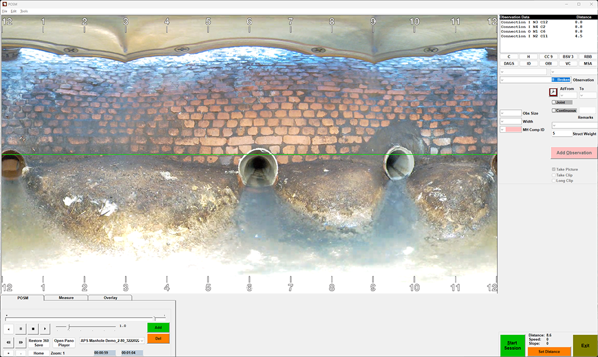Click the BSV 3 quick code button
The width and height of the screenshot is (598, 357).
[568, 56]
